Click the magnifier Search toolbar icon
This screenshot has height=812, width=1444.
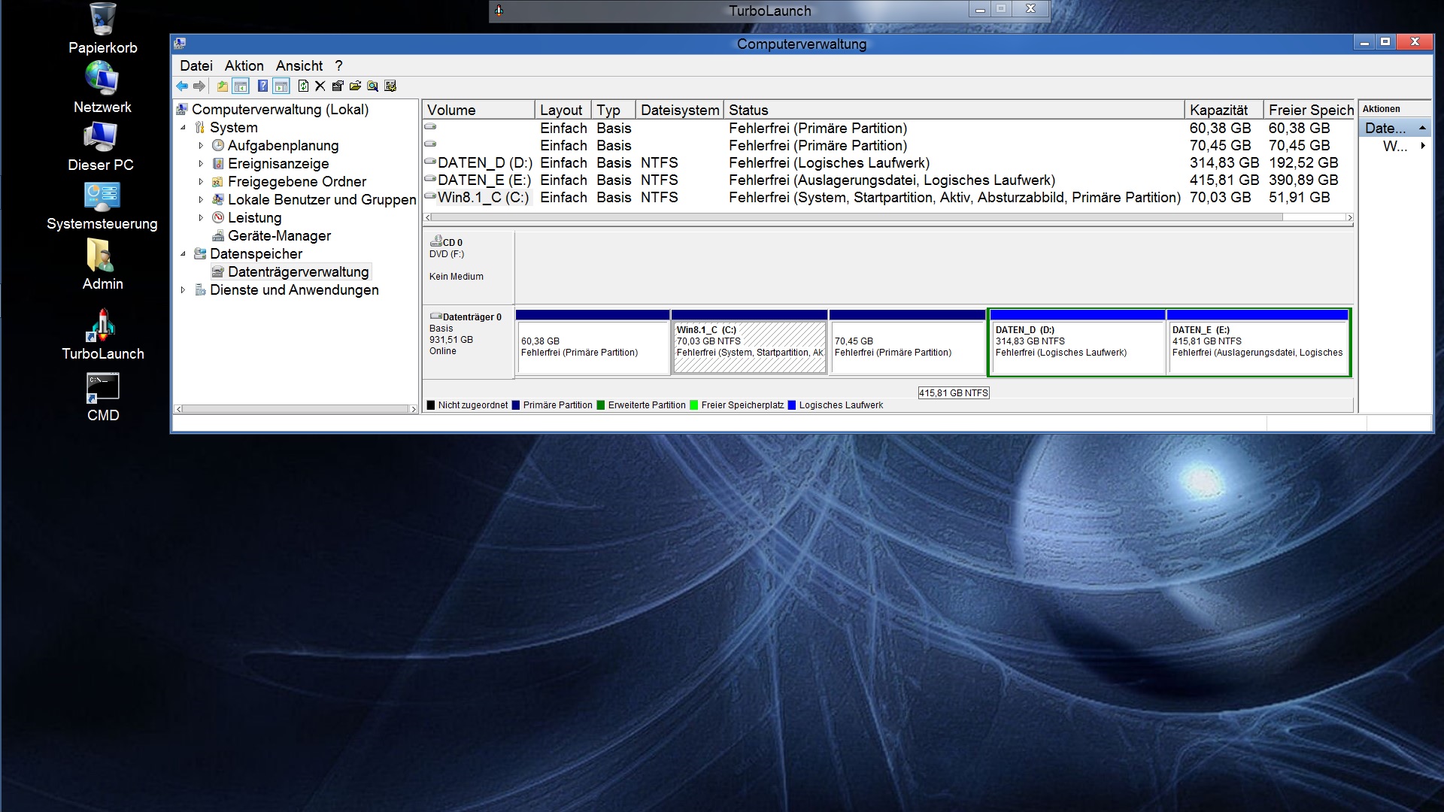coord(372,86)
